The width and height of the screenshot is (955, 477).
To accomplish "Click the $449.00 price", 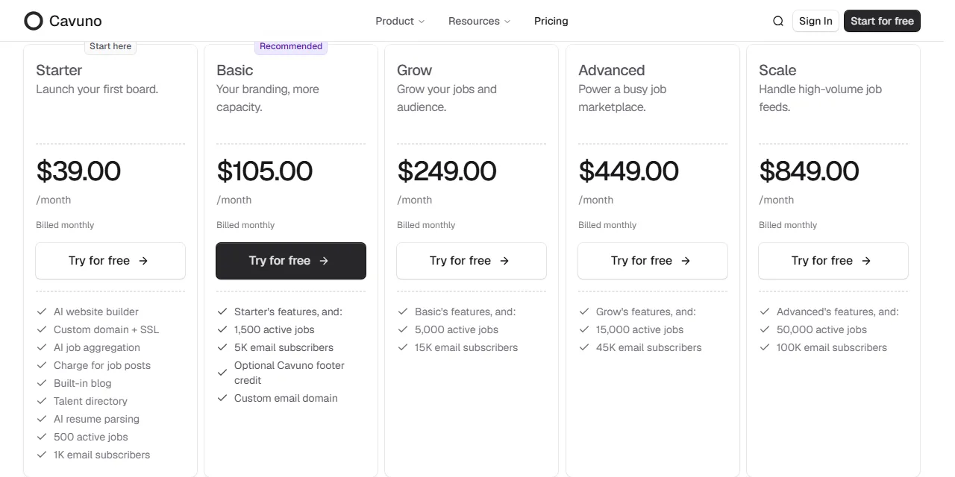I will pyautogui.click(x=629, y=171).
